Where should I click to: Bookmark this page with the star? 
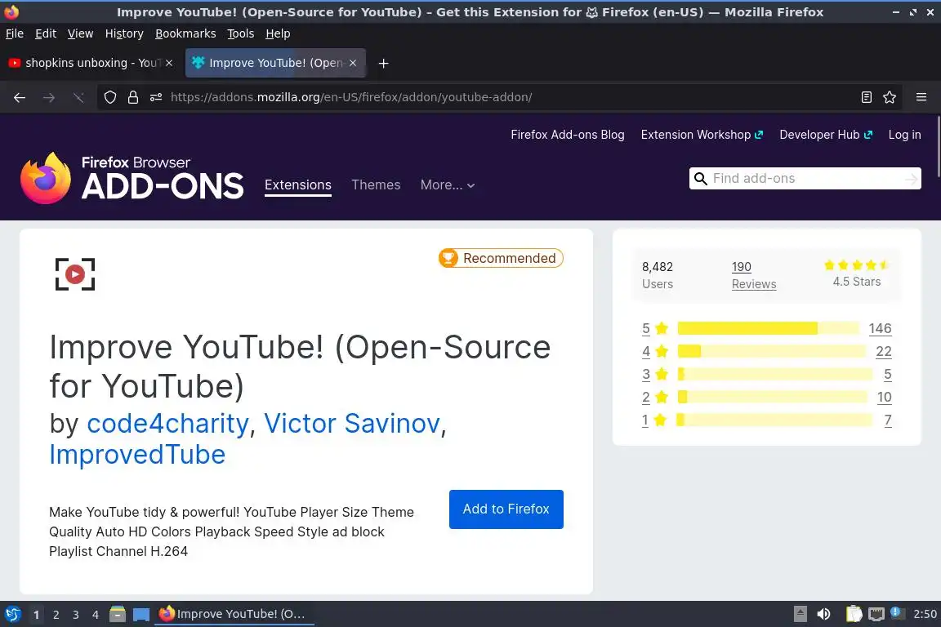[x=890, y=97]
